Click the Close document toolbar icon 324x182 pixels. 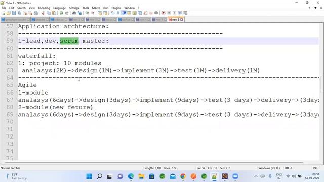point(25,13)
